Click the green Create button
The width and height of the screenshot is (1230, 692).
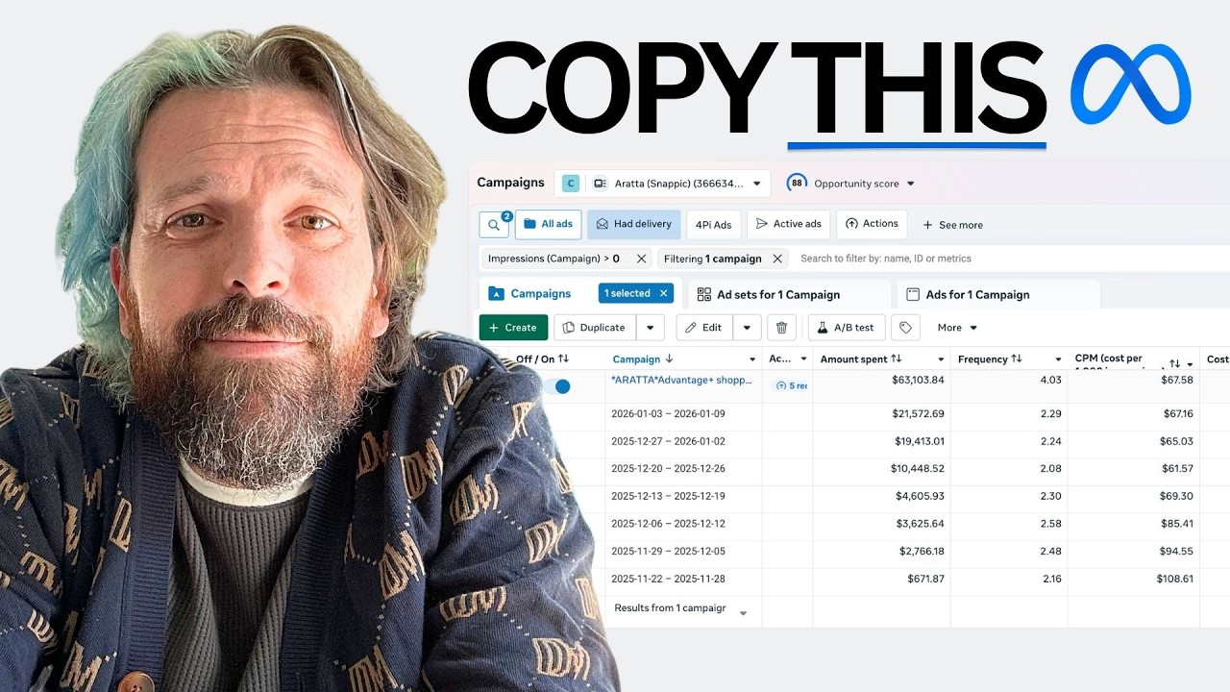[x=513, y=328]
